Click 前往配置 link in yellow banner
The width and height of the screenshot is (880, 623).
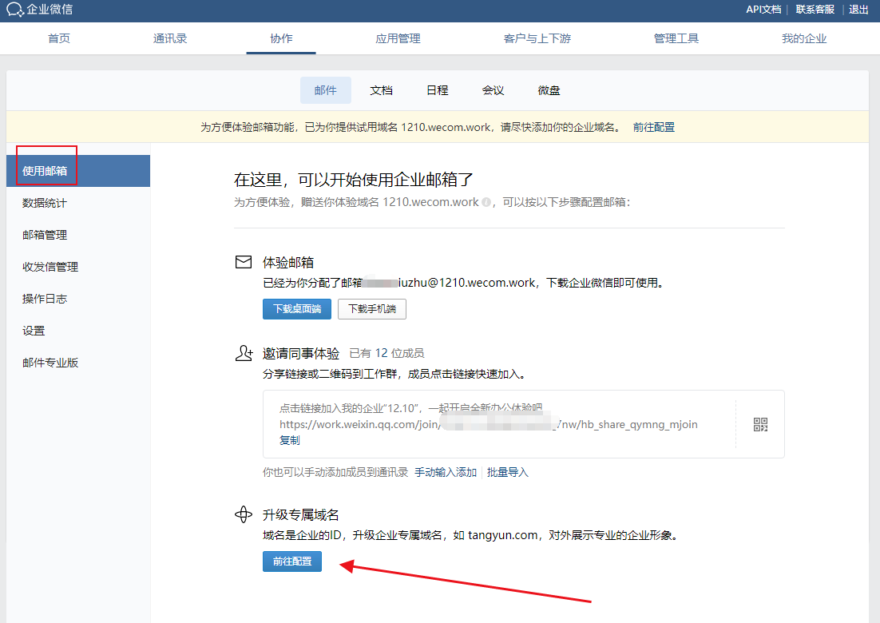click(654, 128)
